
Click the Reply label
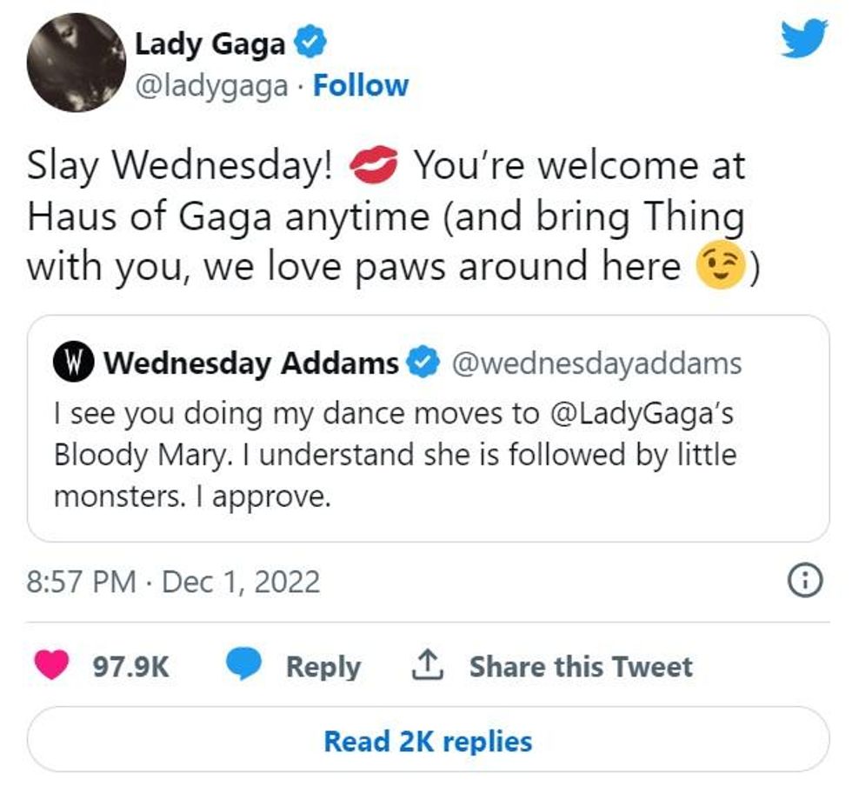pyautogui.click(x=323, y=667)
